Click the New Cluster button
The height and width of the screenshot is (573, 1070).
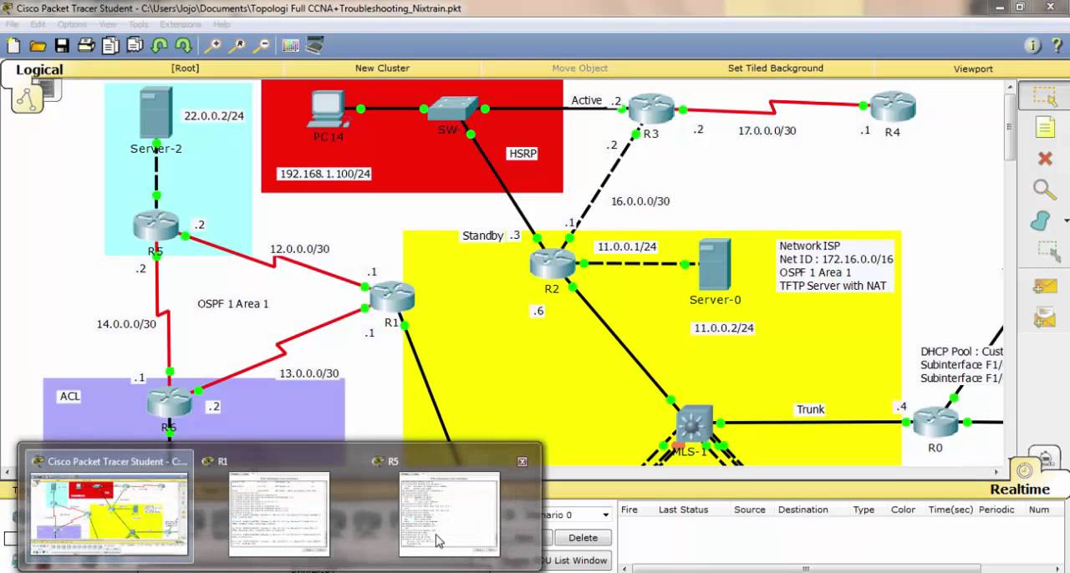[x=382, y=68]
